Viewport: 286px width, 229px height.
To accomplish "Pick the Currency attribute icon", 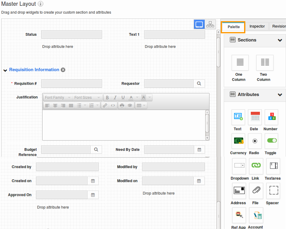I will [x=238, y=141].
